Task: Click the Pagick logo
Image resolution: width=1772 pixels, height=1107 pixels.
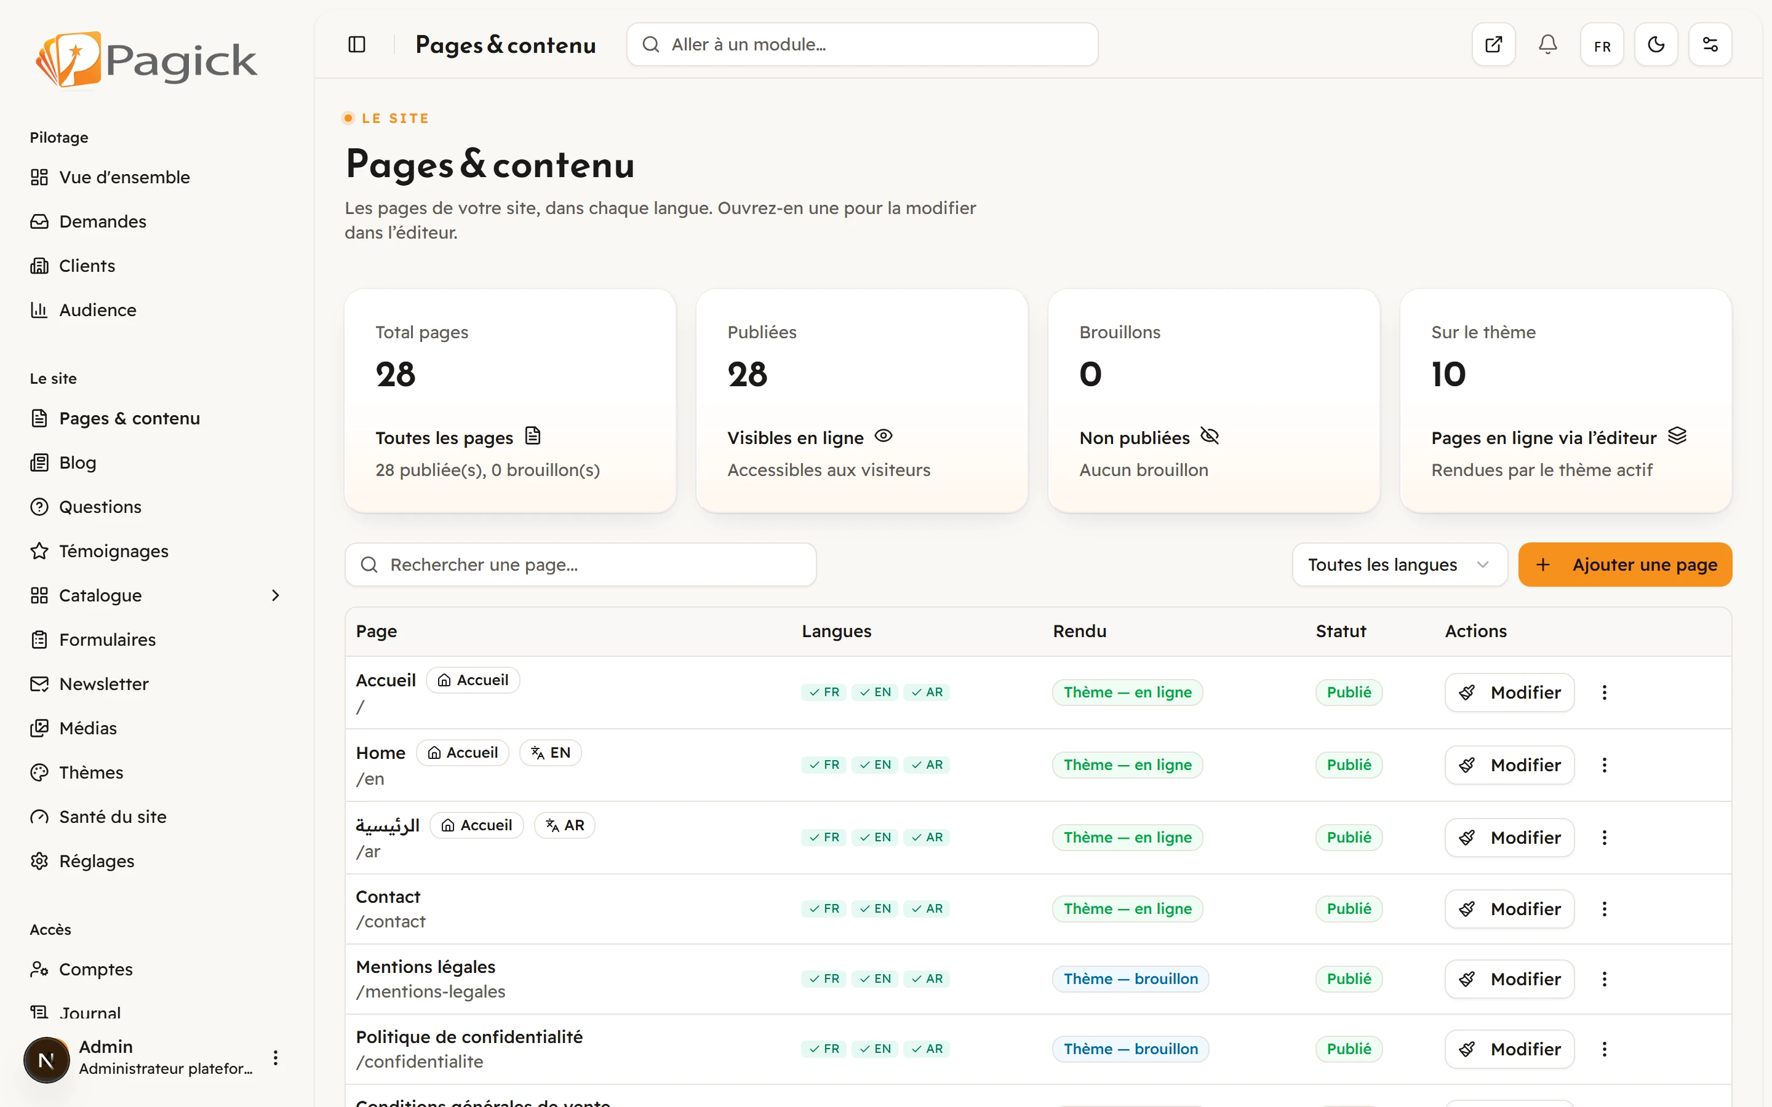Action: 146,59
